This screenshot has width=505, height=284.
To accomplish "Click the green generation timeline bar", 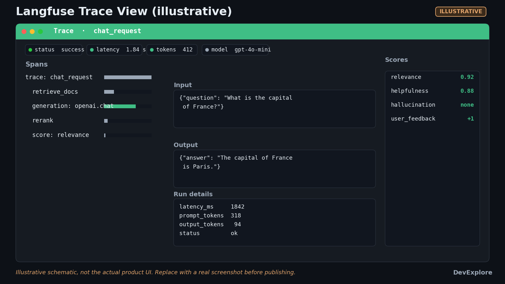I will (x=120, y=106).
